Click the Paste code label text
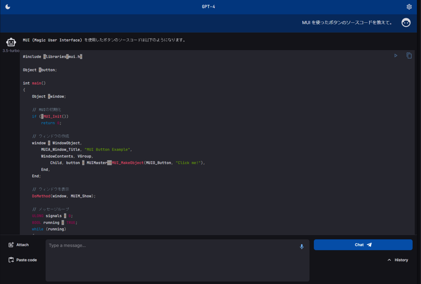 26,260
